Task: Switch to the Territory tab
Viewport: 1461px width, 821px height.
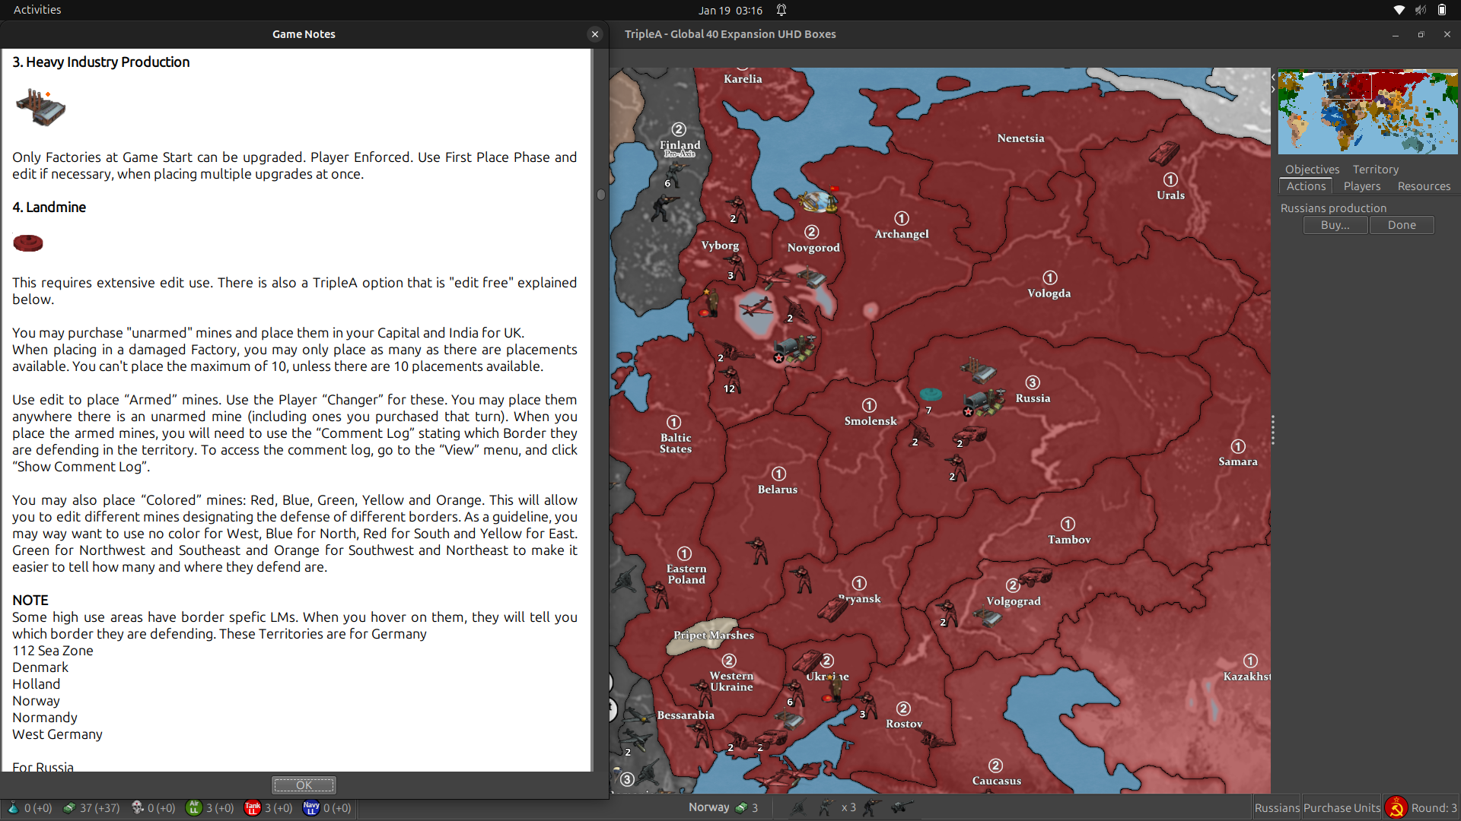Action: click(1375, 169)
